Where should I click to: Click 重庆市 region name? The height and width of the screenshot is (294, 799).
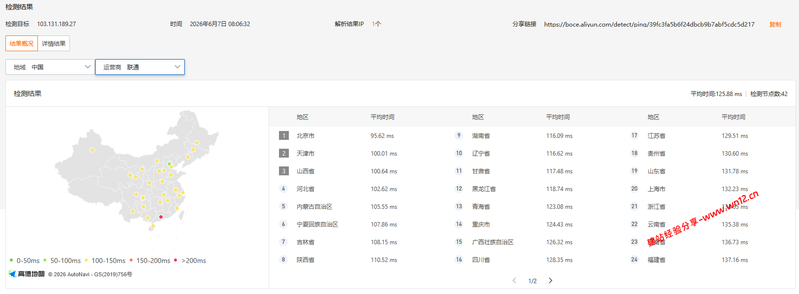(x=481, y=225)
